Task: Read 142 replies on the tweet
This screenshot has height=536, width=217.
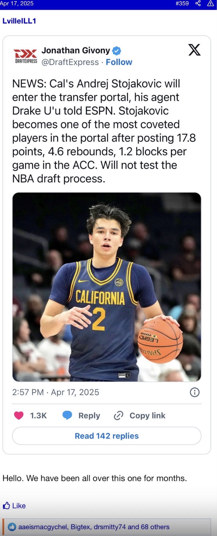Action: pos(107,436)
